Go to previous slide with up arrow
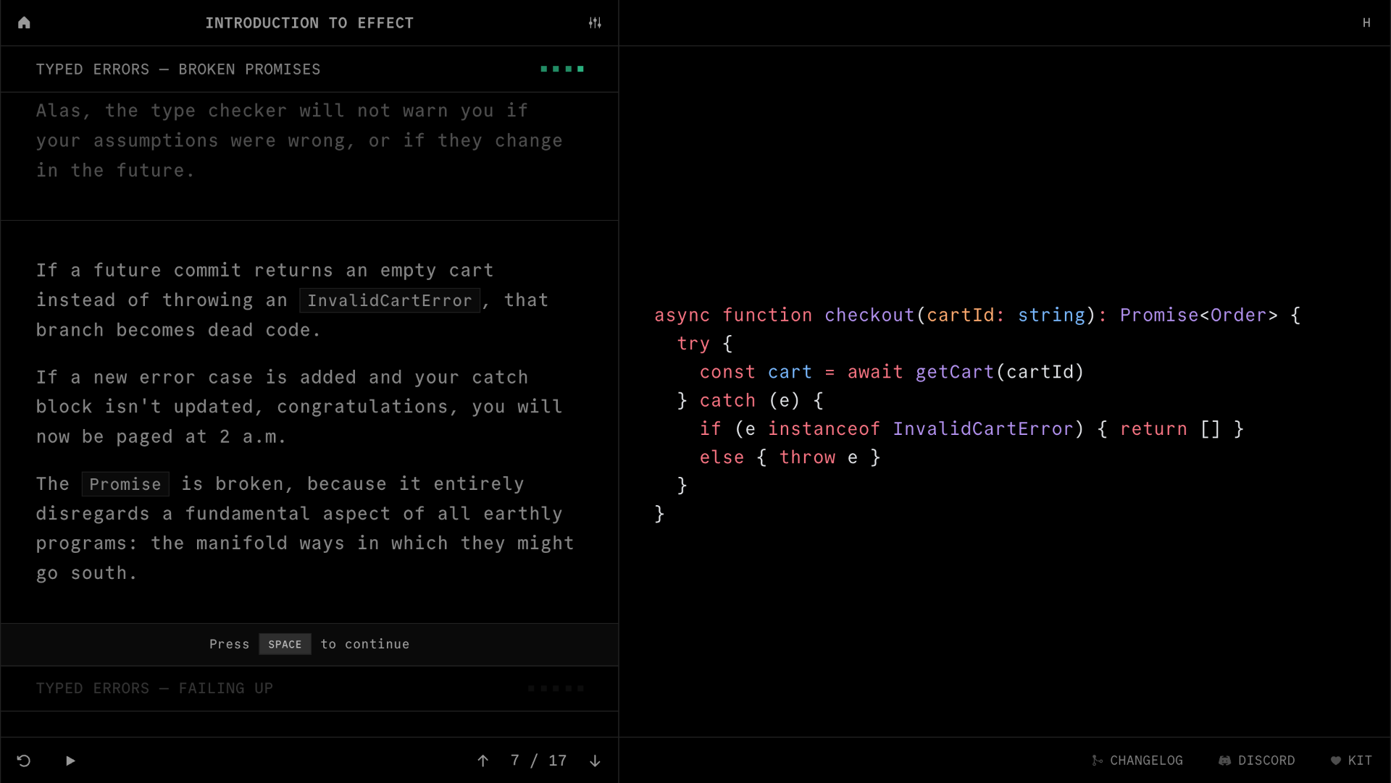The image size is (1391, 783). (x=483, y=761)
